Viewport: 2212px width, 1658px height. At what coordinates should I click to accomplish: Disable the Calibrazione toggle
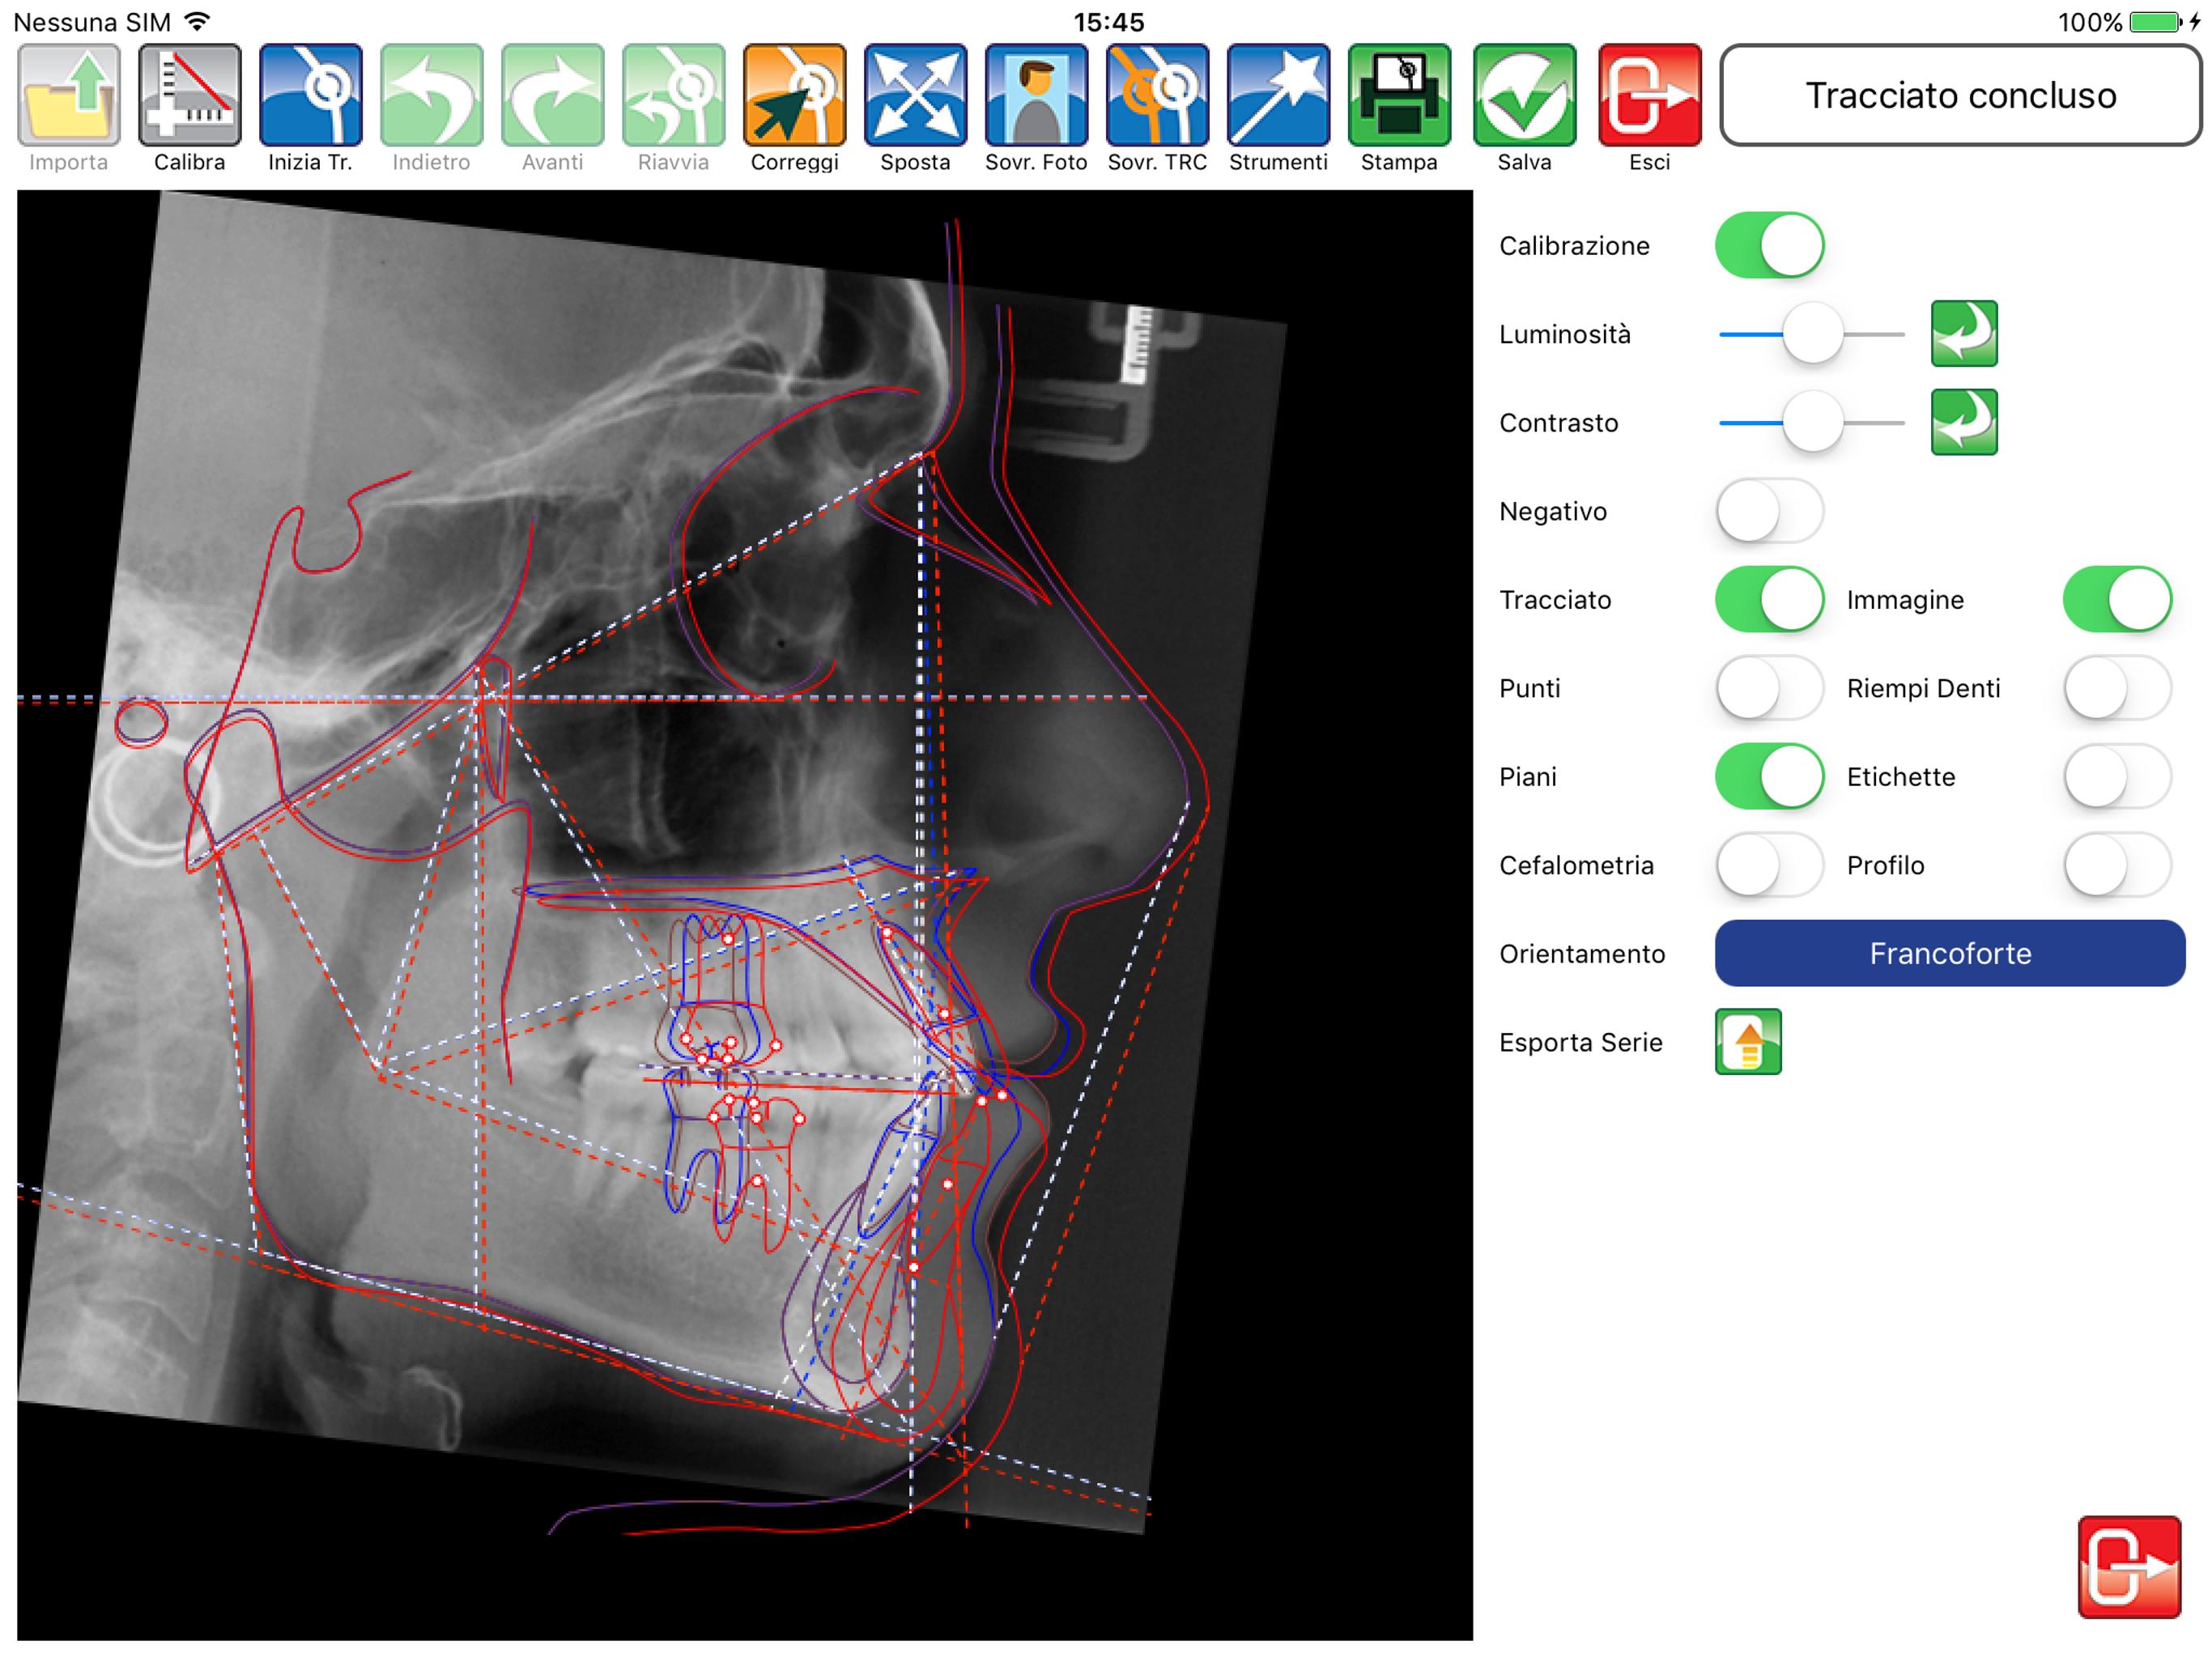[1769, 246]
